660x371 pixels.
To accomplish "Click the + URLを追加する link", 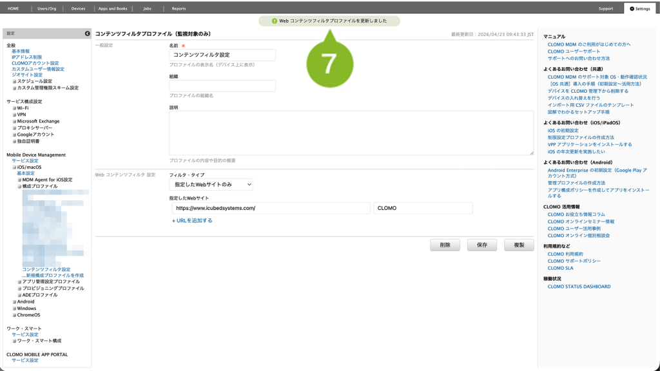I will pos(192,220).
